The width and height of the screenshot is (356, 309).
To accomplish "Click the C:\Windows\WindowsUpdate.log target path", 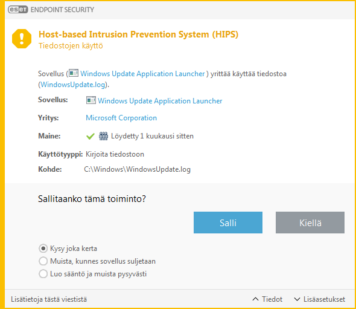I will pos(138,169).
